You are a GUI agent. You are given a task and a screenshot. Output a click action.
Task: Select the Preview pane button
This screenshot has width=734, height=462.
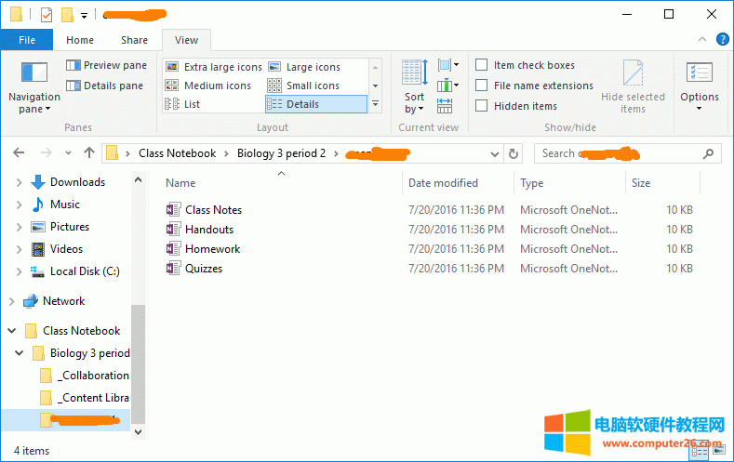point(106,65)
